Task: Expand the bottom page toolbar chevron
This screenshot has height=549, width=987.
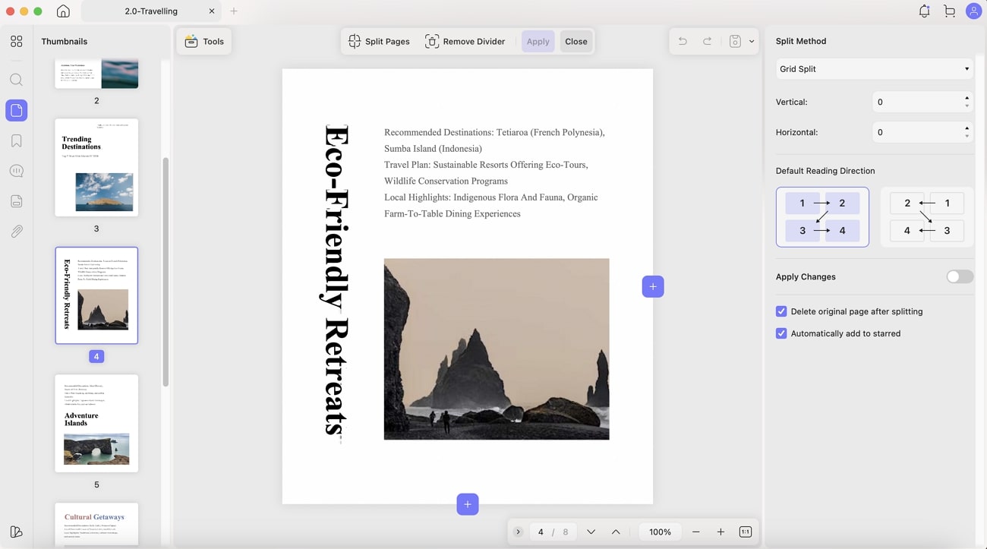Action: 518,532
